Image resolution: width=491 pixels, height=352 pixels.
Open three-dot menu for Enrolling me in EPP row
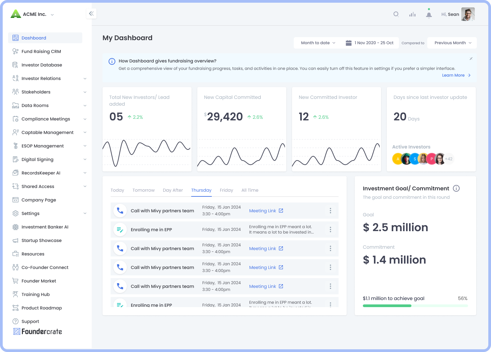tap(330, 229)
